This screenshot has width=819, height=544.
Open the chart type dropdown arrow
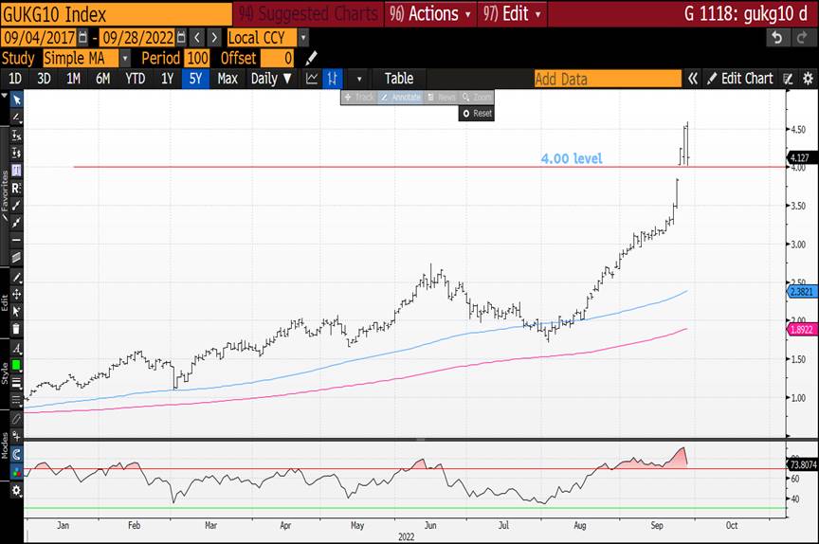point(359,80)
